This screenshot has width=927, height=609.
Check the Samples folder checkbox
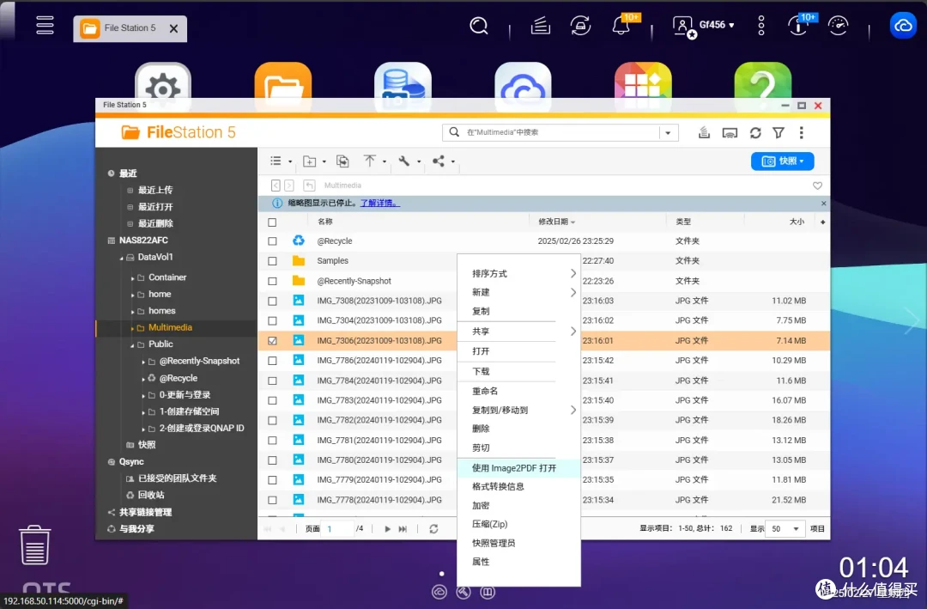tap(272, 261)
